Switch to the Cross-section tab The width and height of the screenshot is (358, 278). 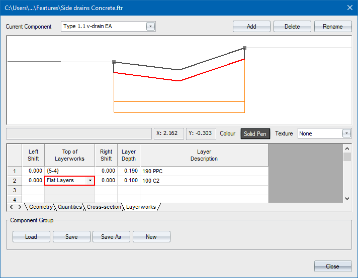[104, 207]
